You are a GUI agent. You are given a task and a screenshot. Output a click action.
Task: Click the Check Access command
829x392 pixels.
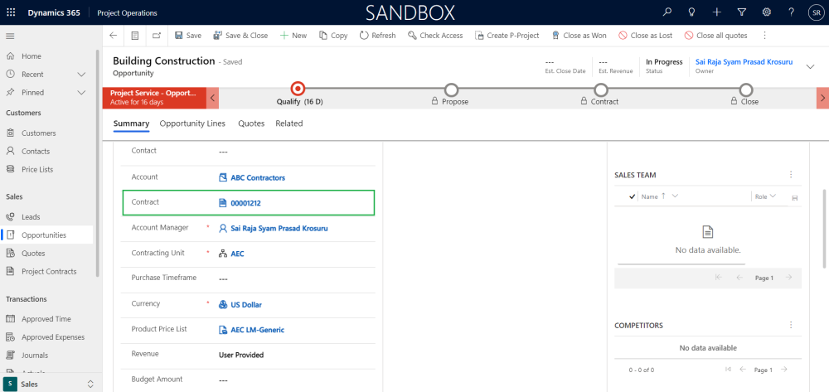[x=436, y=36]
